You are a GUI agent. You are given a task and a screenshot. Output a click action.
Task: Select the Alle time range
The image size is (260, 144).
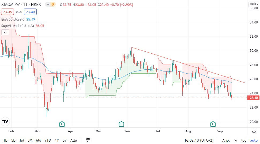(73, 140)
